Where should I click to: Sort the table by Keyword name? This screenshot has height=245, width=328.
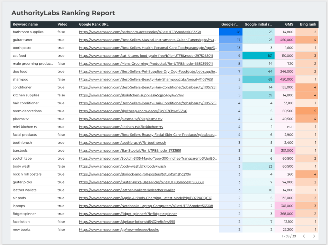[23, 24]
